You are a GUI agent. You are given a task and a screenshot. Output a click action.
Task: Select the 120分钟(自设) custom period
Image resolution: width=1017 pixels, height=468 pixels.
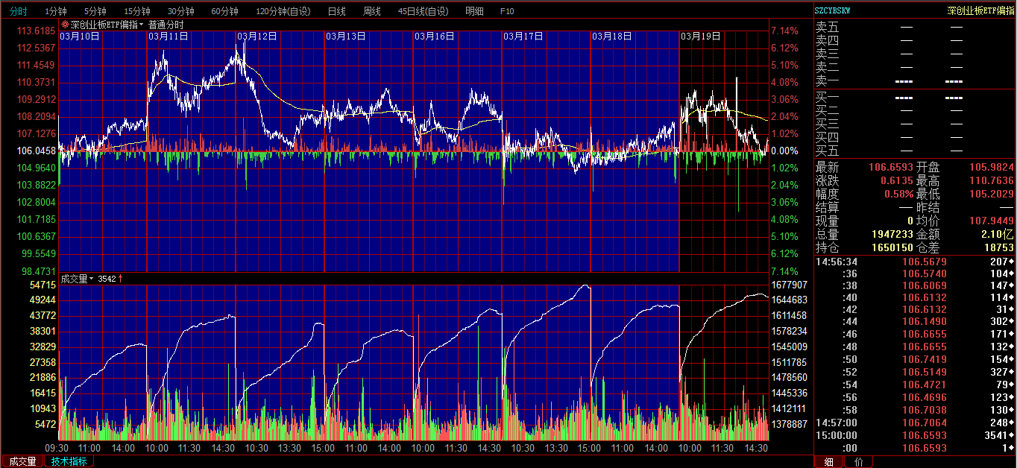283,11
